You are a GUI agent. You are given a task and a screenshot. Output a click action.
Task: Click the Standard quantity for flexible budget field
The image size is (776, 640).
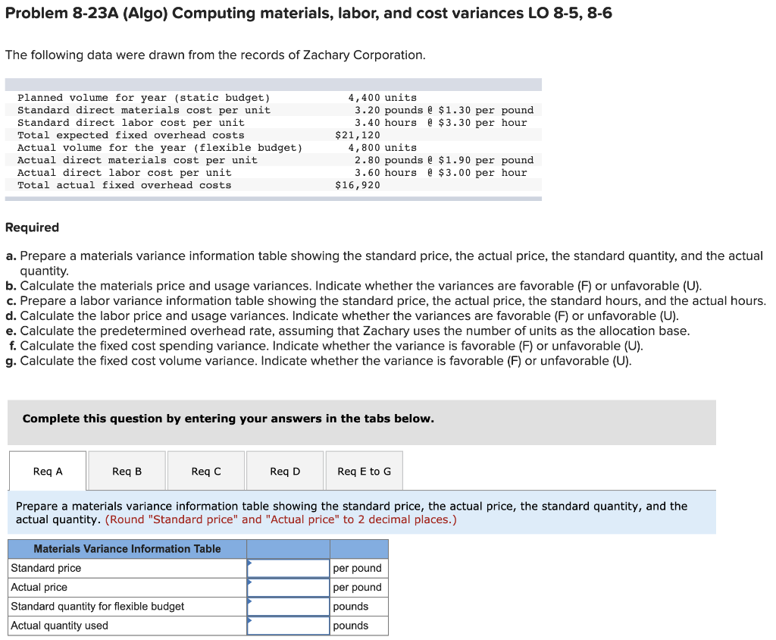coord(290,607)
